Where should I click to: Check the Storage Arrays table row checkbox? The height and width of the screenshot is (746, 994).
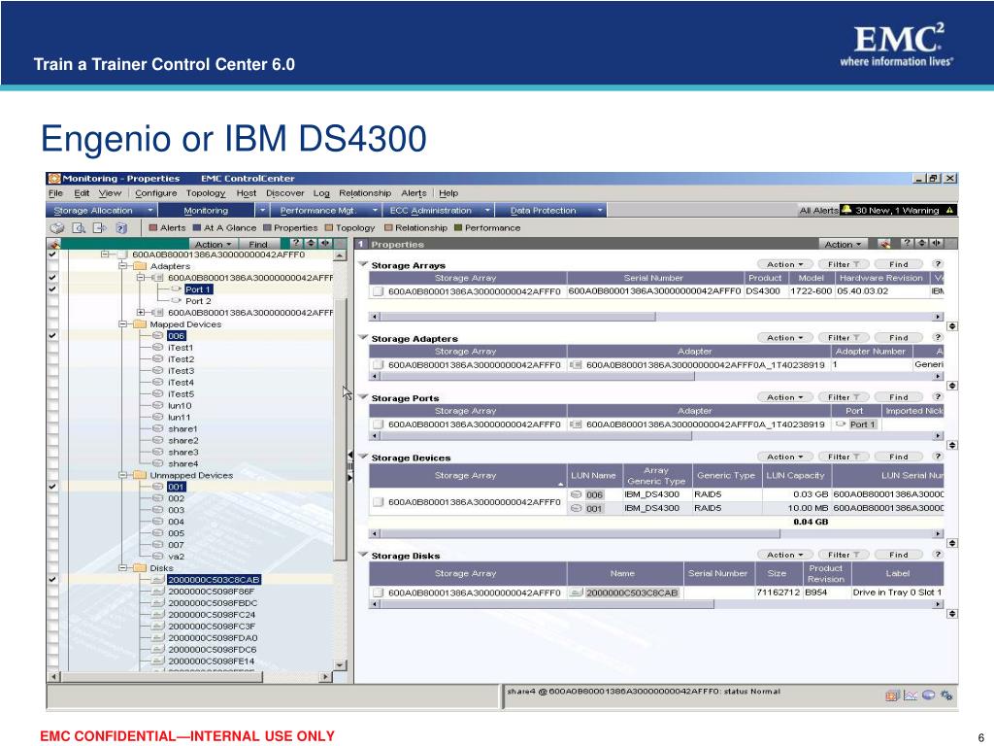click(379, 291)
